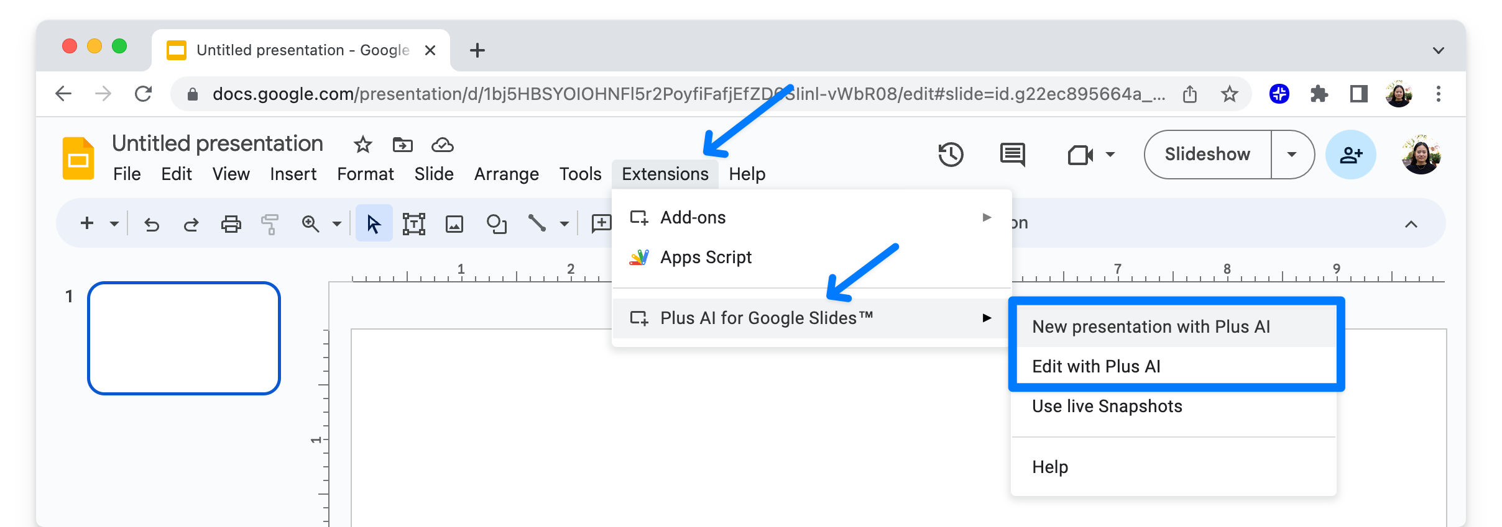The width and height of the screenshot is (1502, 527).
Task: Bookmark this page with the star icon
Action: (x=1229, y=94)
